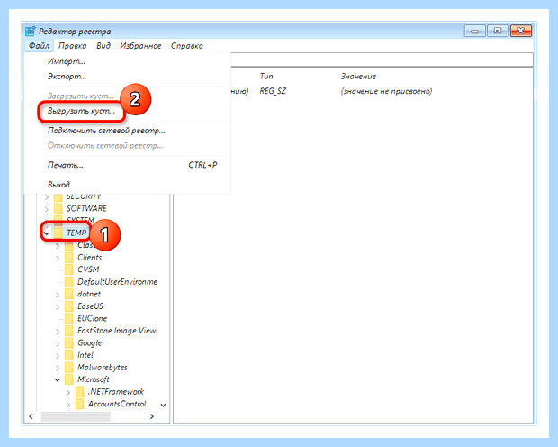Open the Справка menu
Viewport: 558px width, 447px height.
(x=187, y=46)
